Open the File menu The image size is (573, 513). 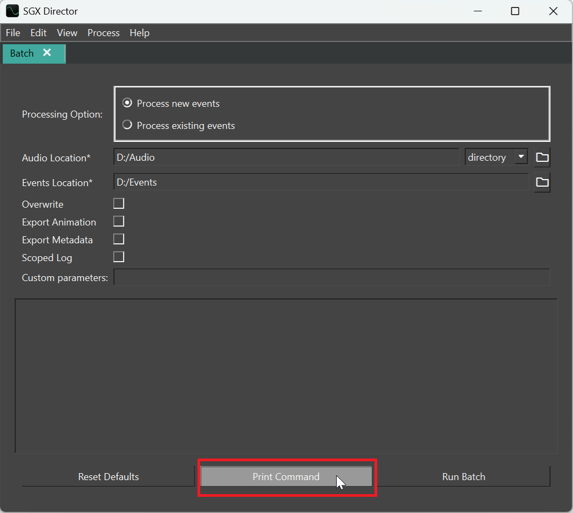pos(13,33)
